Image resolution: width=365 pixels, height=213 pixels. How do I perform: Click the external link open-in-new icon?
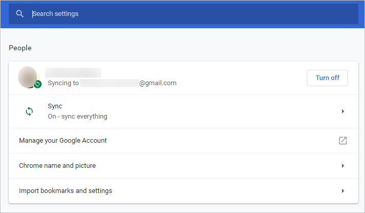click(342, 141)
